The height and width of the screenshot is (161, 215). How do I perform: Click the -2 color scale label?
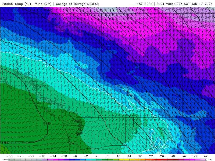point(86,156)
